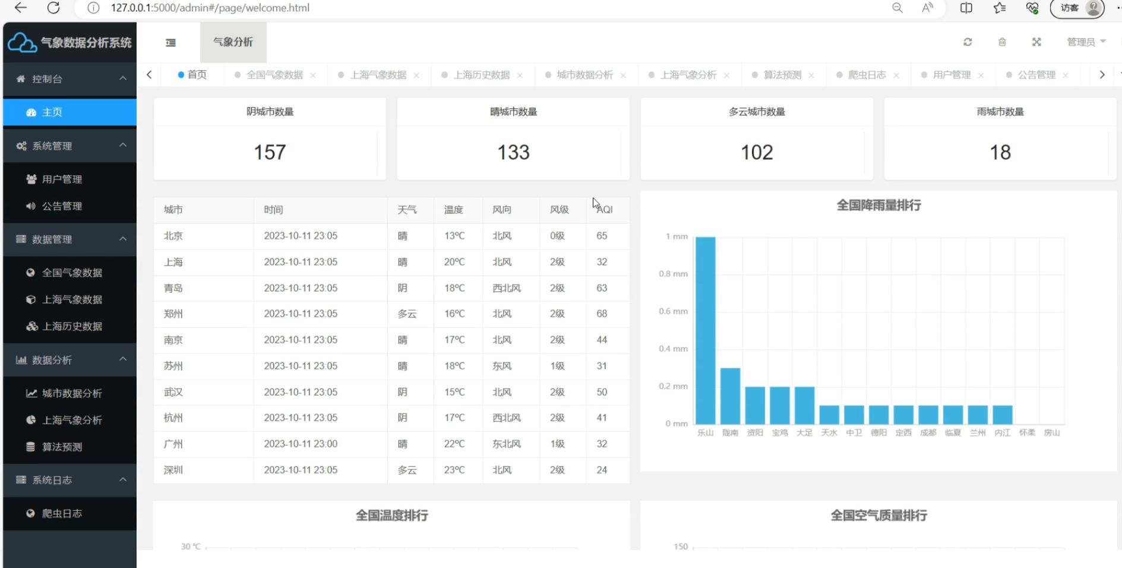Open 上海气象分析 from the sidebar

click(69, 420)
